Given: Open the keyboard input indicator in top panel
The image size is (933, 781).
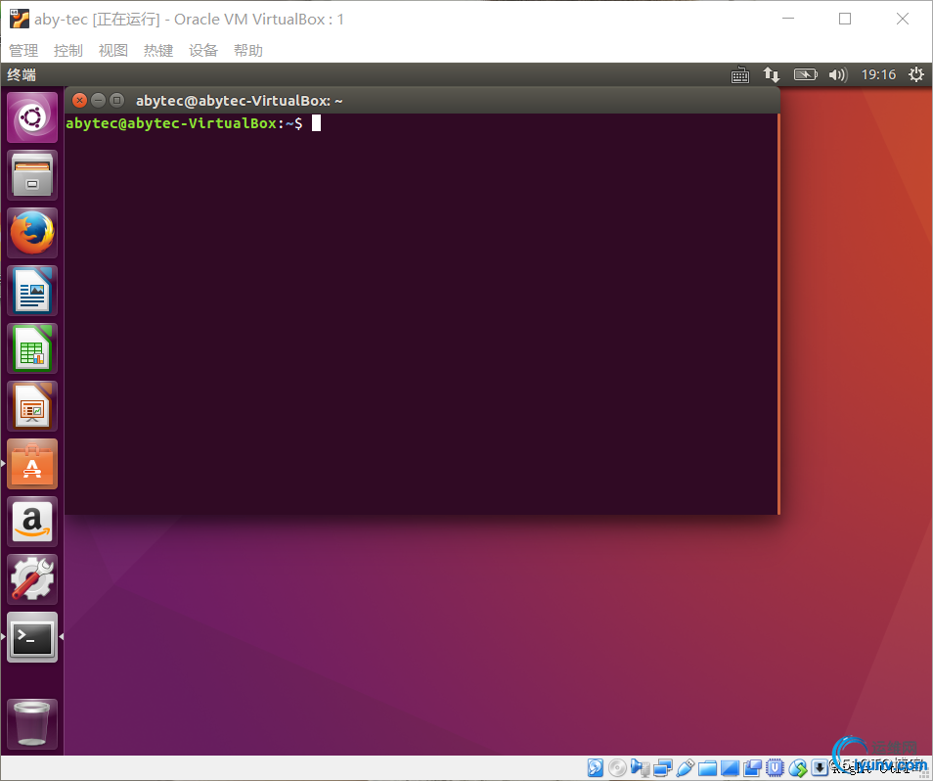Looking at the screenshot, I should [740, 75].
